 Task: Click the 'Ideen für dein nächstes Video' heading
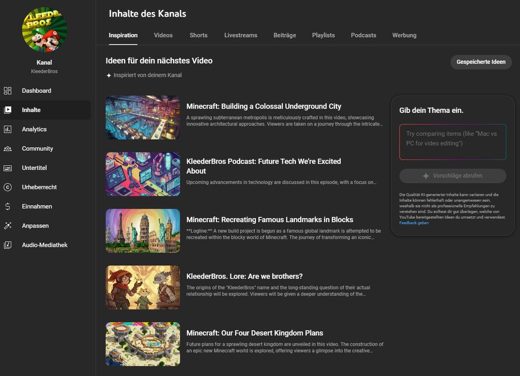coord(159,61)
